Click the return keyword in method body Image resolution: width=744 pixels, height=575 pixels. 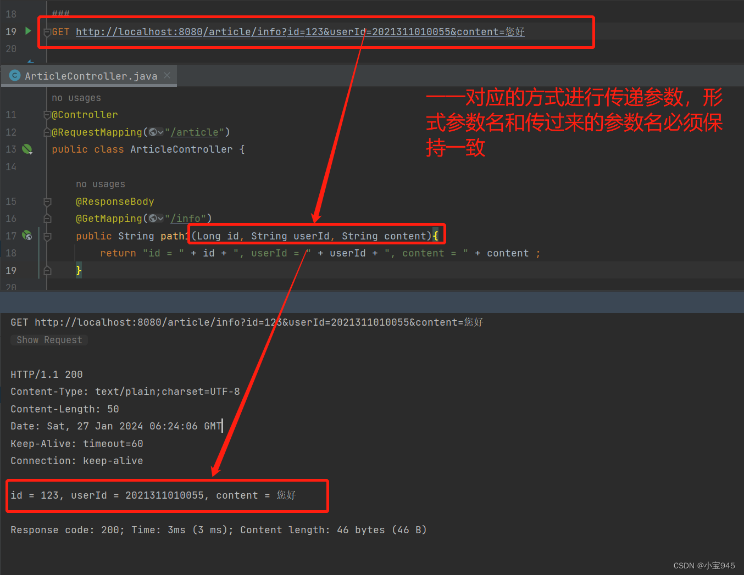click(x=118, y=253)
